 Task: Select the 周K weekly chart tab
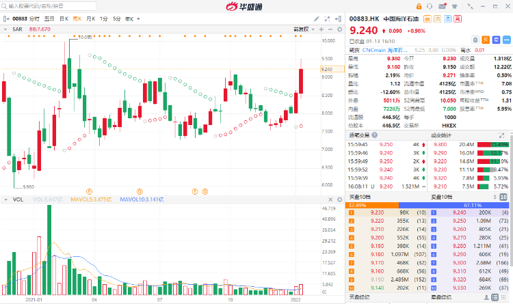pyautogui.click(x=77, y=19)
